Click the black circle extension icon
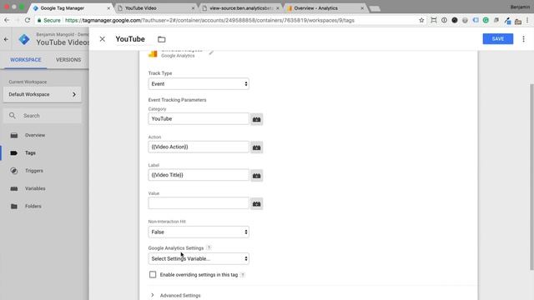 coord(455,20)
